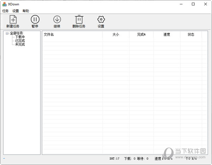Click the DHT:17 status bar entry
Viewport: 212px width, 165px height.
(x=114, y=159)
